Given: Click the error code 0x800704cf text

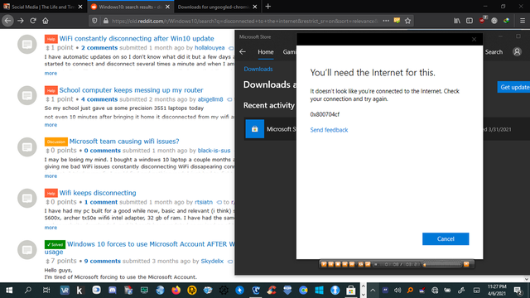Looking at the screenshot, I should [x=325, y=114].
